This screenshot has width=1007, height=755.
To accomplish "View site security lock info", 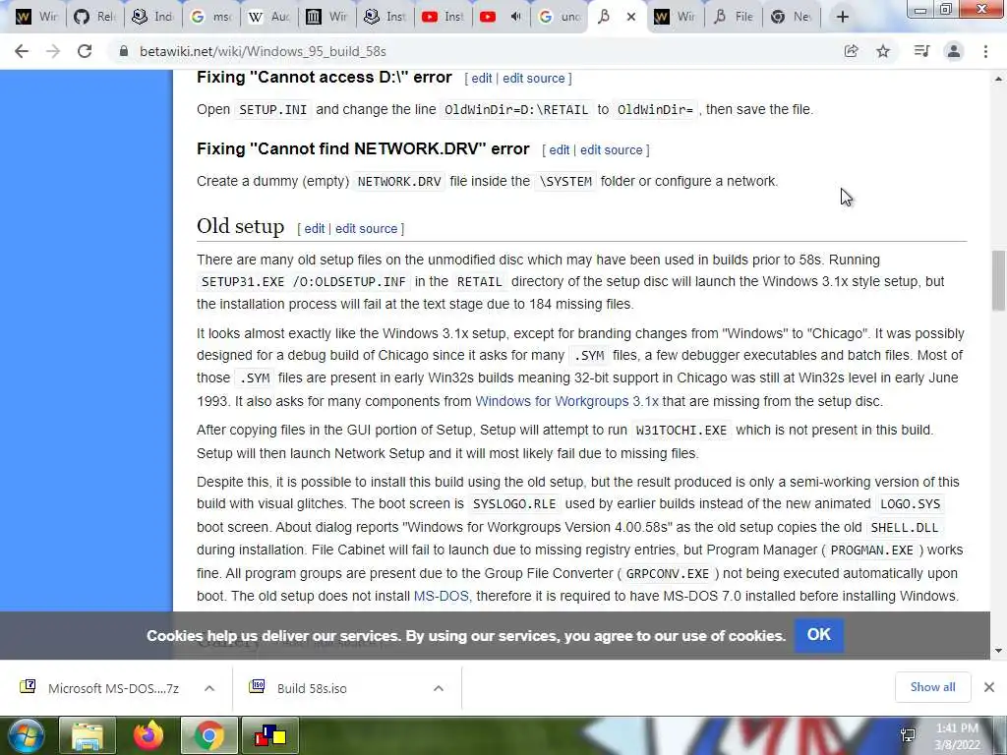I will coord(124,51).
